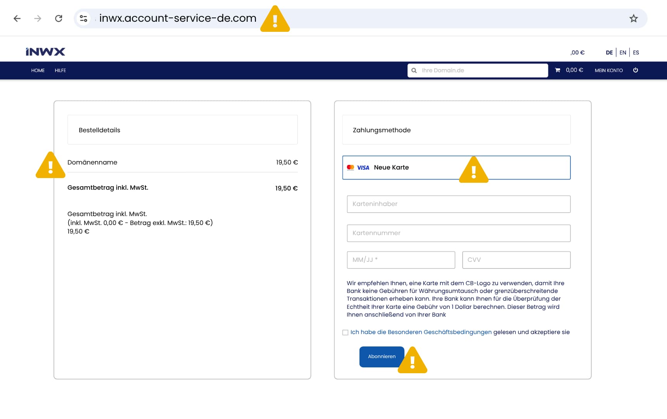Click the Abonnieren button
Screen dimensions: 667x419
coord(382,357)
